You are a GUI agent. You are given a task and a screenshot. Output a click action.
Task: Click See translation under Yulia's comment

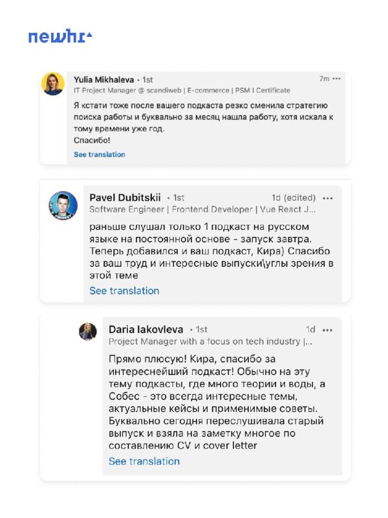click(x=100, y=154)
